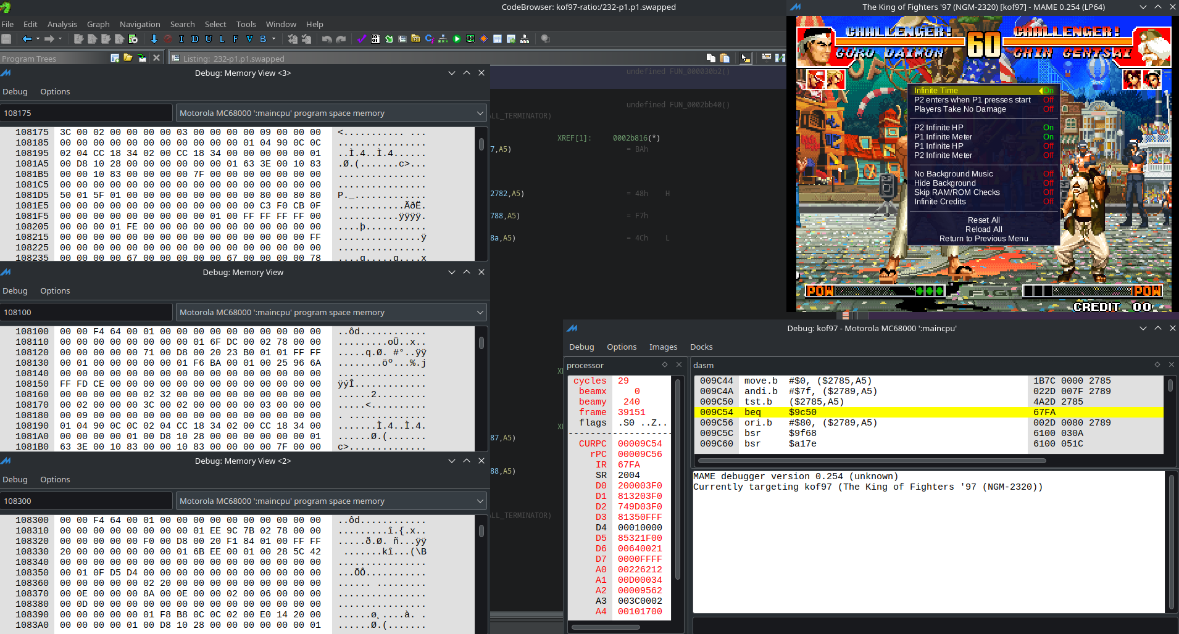This screenshot has height=634, width=1179.
Task: Open the Tools menu in Ghidra
Action: click(x=246, y=24)
